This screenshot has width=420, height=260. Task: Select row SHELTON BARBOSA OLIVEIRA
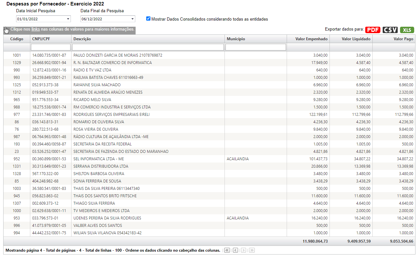209,174
